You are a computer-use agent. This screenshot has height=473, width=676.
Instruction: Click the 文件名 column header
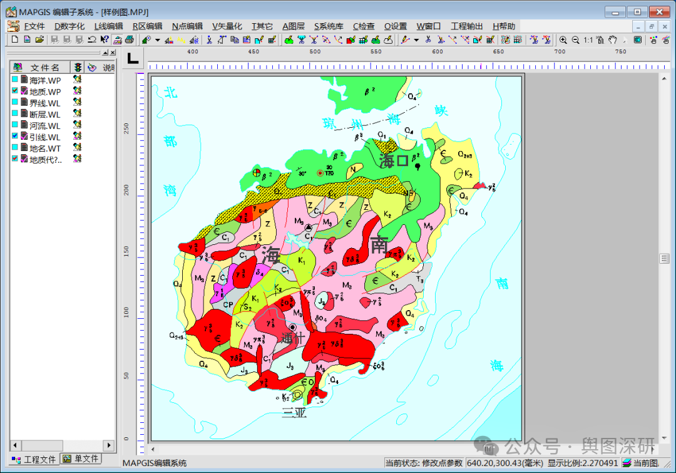click(45, 67)
